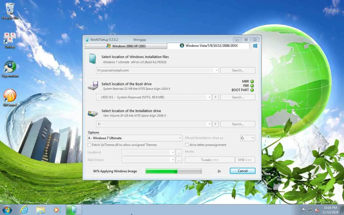
Task: Open the Installation drive F: dropdown
Action: 209,124
